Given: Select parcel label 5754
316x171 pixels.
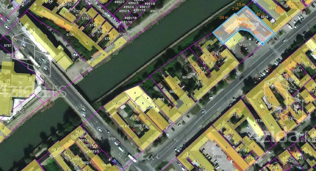Looking at the screenshot, I should [48, 2].
